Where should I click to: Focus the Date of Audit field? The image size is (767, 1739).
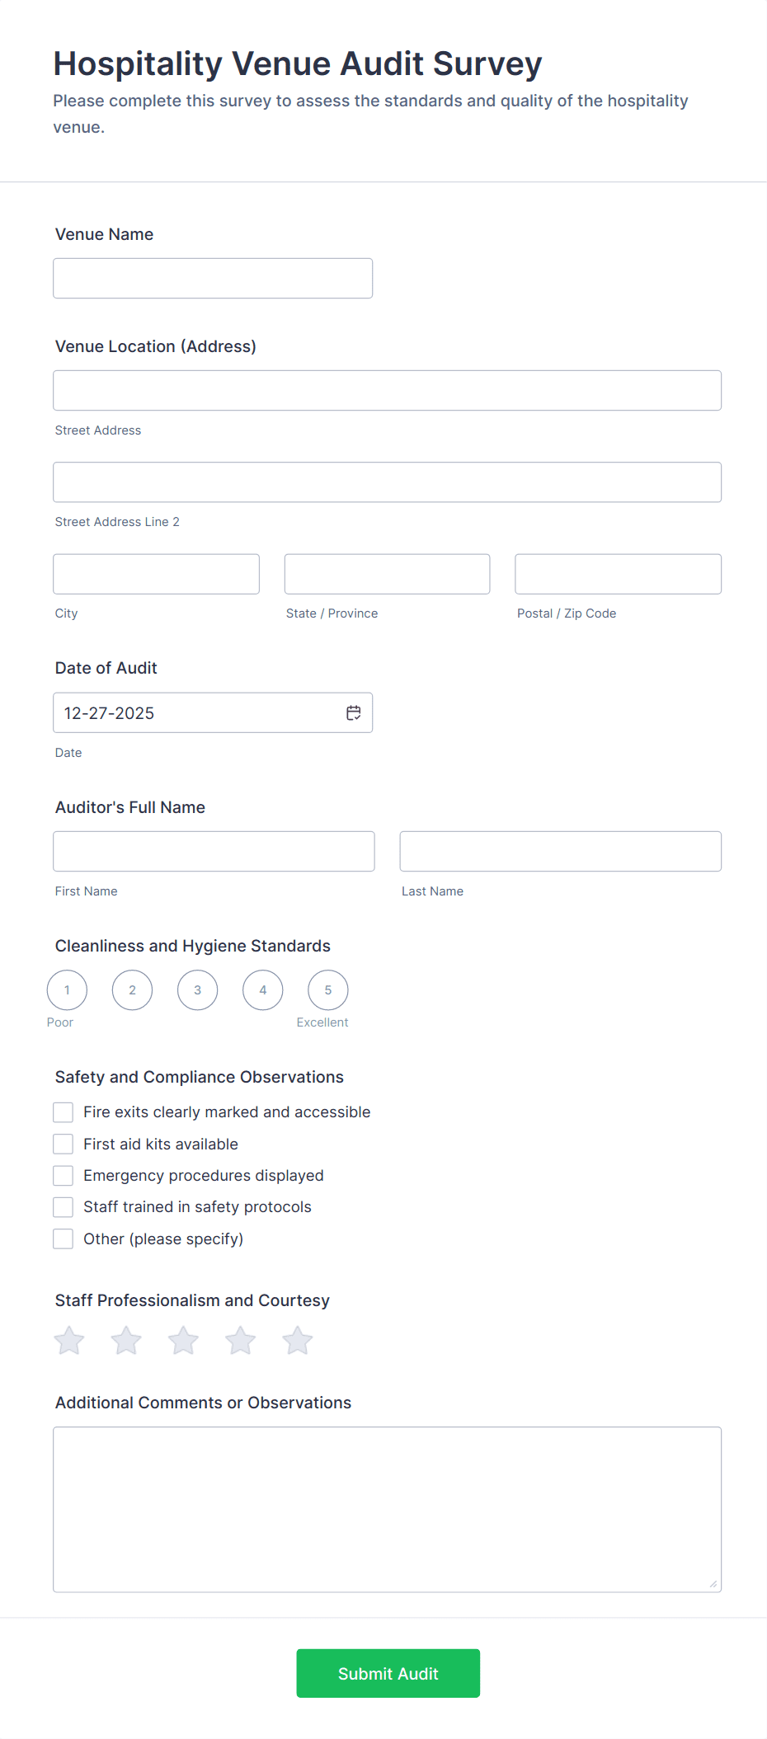pyautogui.click(x=198, y=713)
